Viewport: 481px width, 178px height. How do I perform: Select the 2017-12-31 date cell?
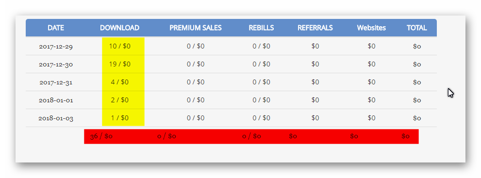tap(56, 82)
